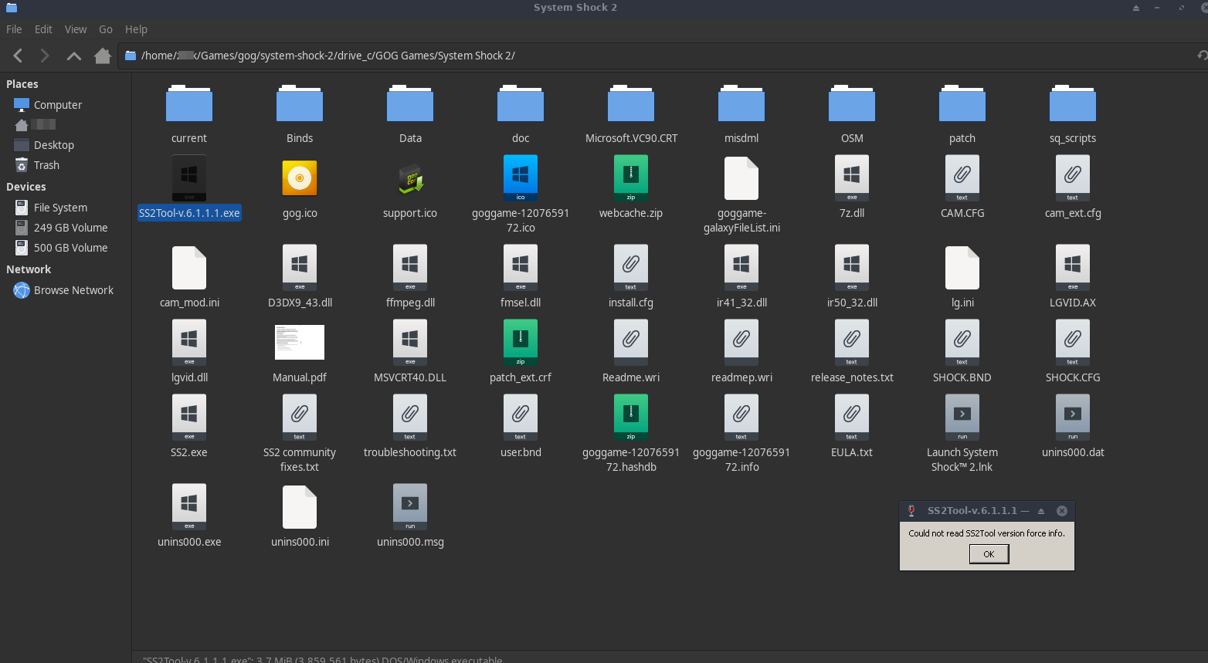Select the 7z.dll file icon
Screen dimensions: 1208x663
852,178
